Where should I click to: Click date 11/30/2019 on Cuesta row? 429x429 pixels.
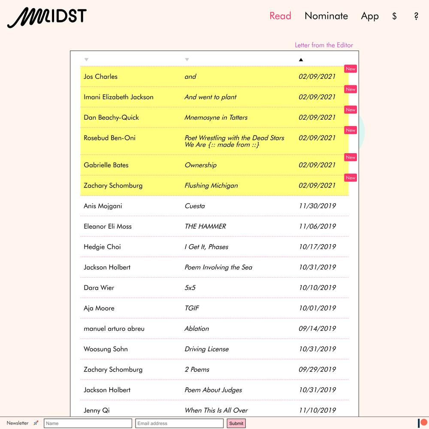[x=317, y=206]
